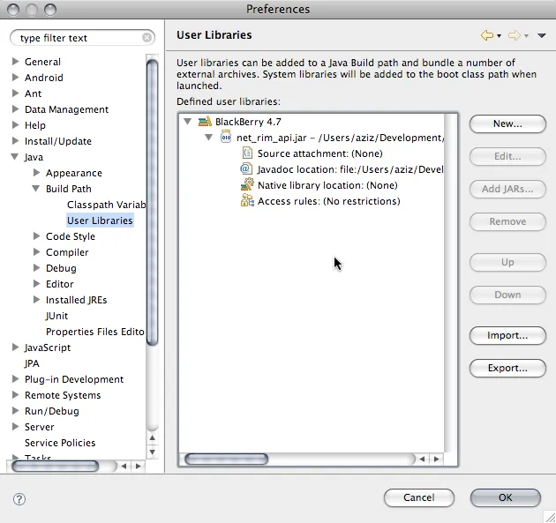This screenshot has height=523, width=556.
Task: Expand the Run/Debug category
Action: click(15, 411)
